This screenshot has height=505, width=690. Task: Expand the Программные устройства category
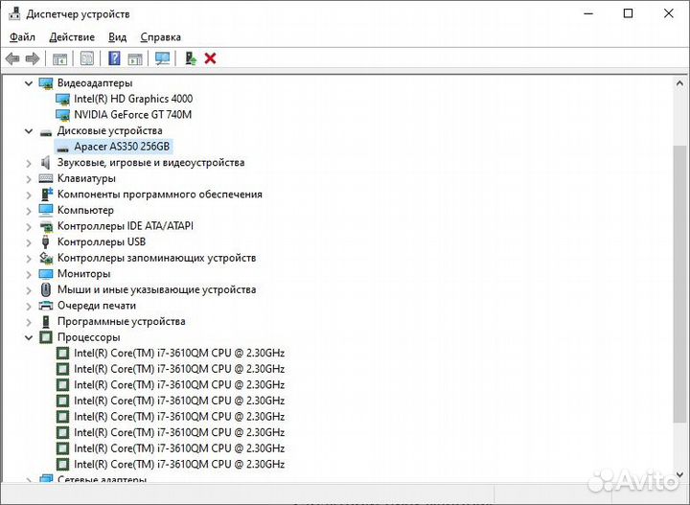coord(29,322)
